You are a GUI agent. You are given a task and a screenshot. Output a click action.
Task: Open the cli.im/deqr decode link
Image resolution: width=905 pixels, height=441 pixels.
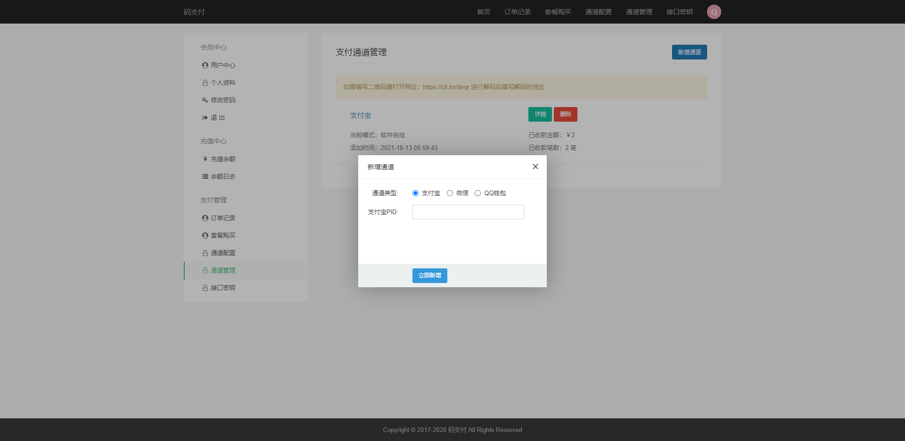point(446,87)
